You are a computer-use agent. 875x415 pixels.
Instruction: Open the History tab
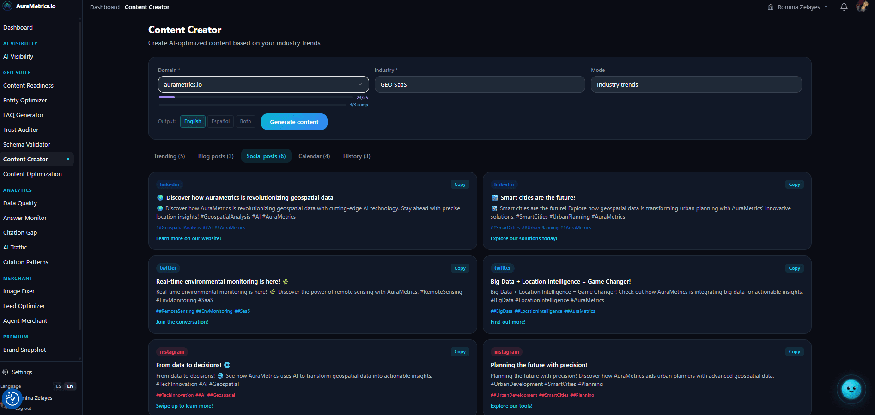[x=356, y=156]
